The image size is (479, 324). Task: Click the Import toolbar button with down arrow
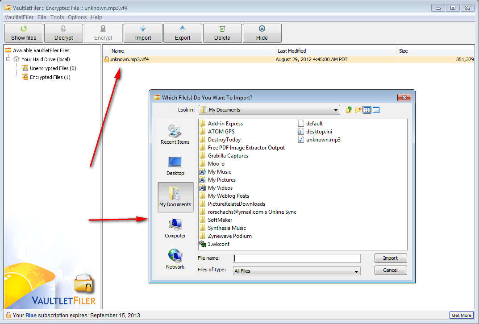(x=143, y=33)
